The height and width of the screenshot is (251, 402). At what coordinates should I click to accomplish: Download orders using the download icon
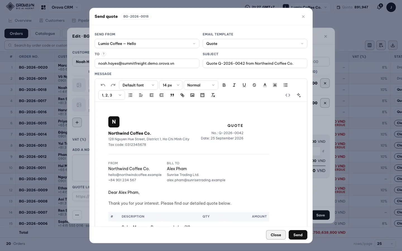393,45
